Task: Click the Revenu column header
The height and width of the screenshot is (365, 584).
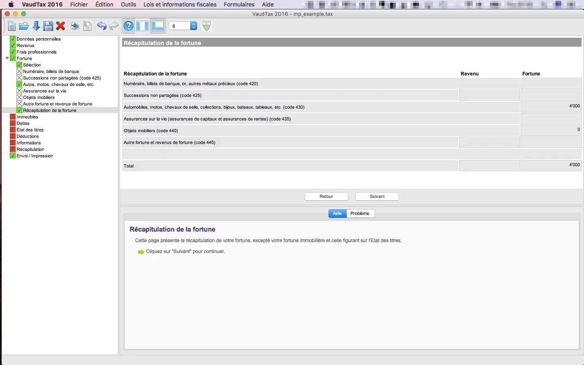Action: (470, 74)
